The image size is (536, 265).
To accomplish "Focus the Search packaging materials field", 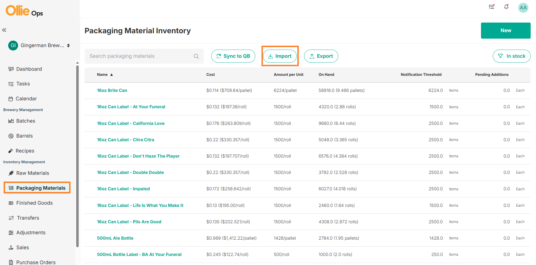I will (144, 56).
